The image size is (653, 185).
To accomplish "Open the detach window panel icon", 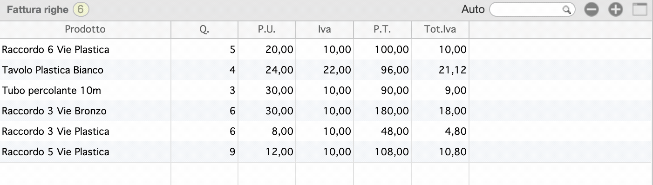I will (640, 9).
